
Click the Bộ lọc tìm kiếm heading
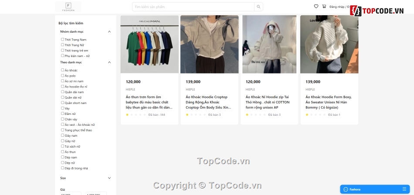[71, 23]
